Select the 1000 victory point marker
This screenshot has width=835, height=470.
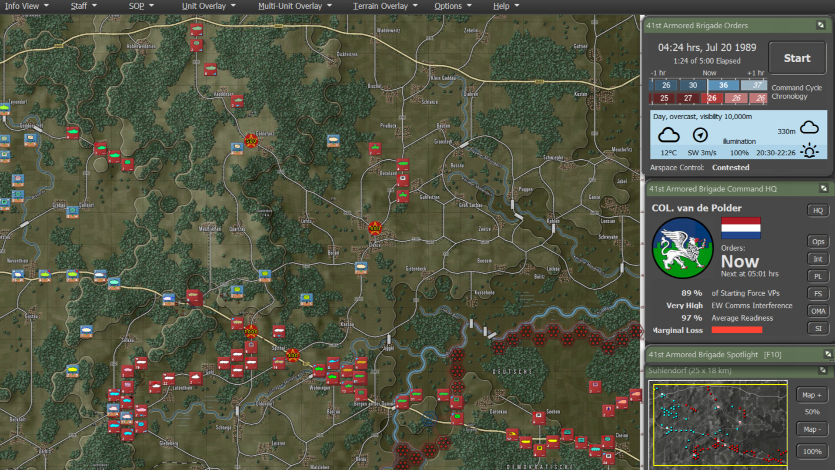251,332
